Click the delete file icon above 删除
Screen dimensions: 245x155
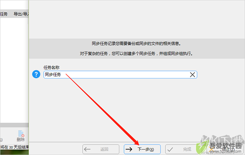(x=21, y=134)
